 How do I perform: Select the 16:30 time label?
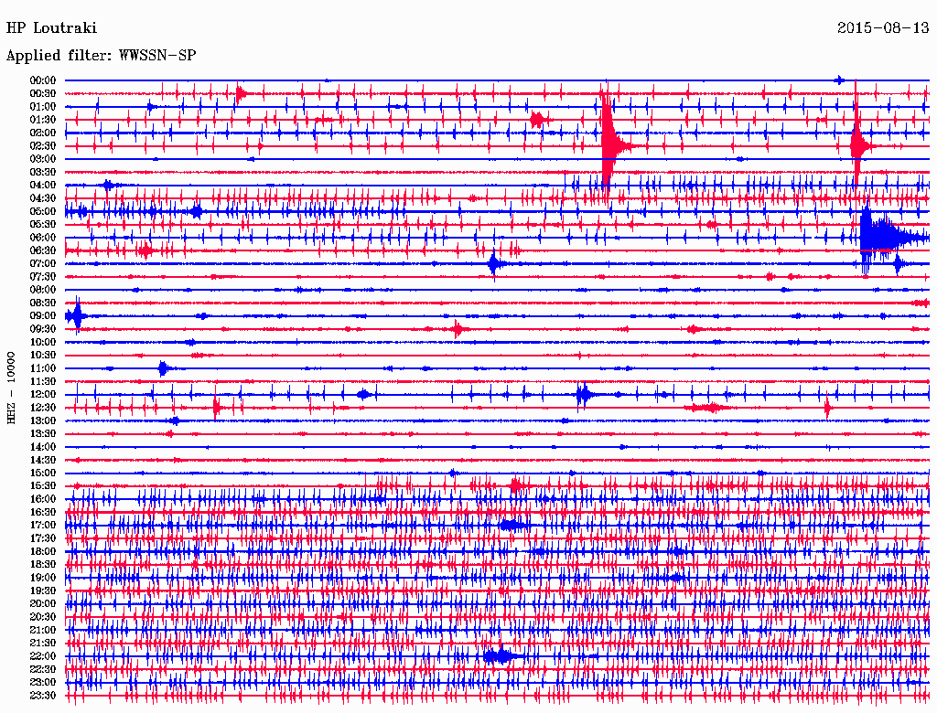[43, 513]
